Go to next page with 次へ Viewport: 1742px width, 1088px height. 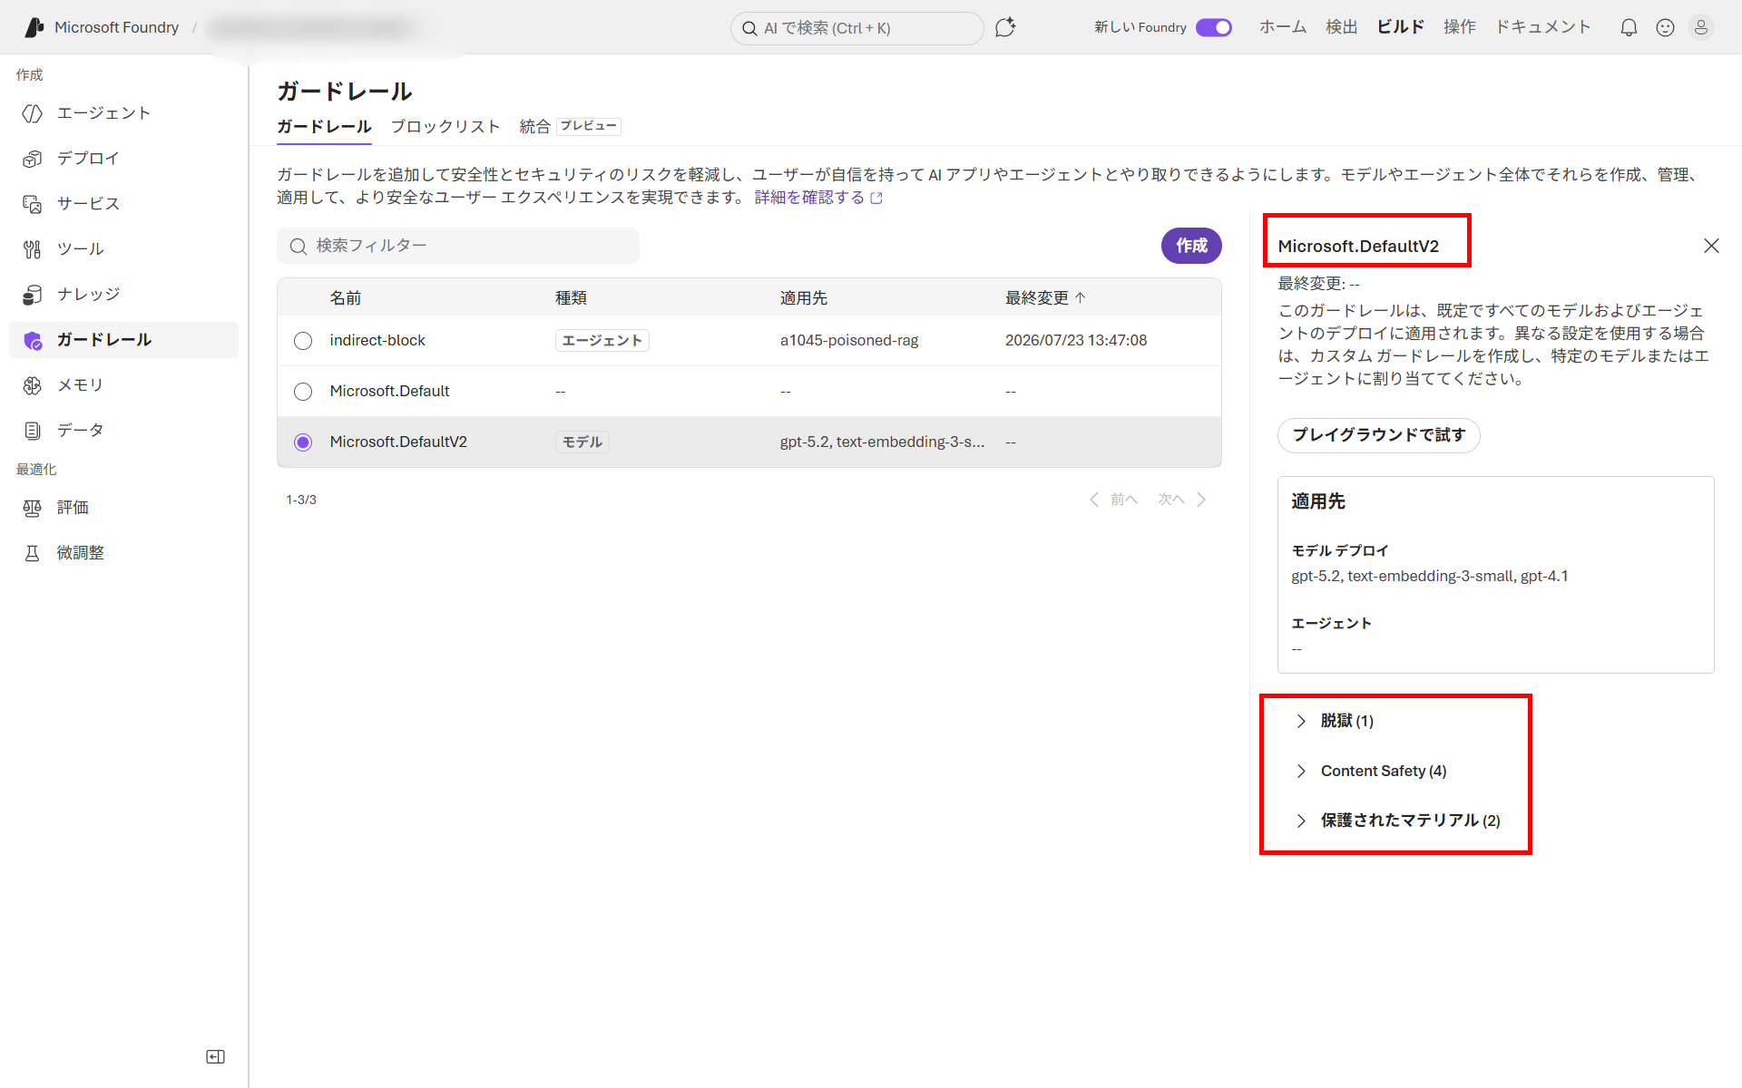[x=1182, y=500]
